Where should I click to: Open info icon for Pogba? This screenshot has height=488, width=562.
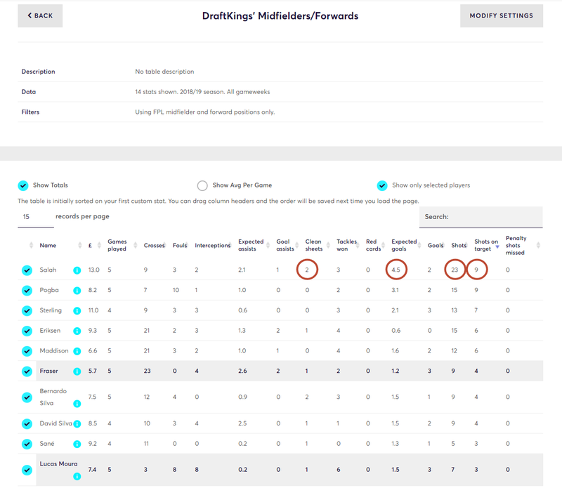pyautogui.click(x=77, y=291)
